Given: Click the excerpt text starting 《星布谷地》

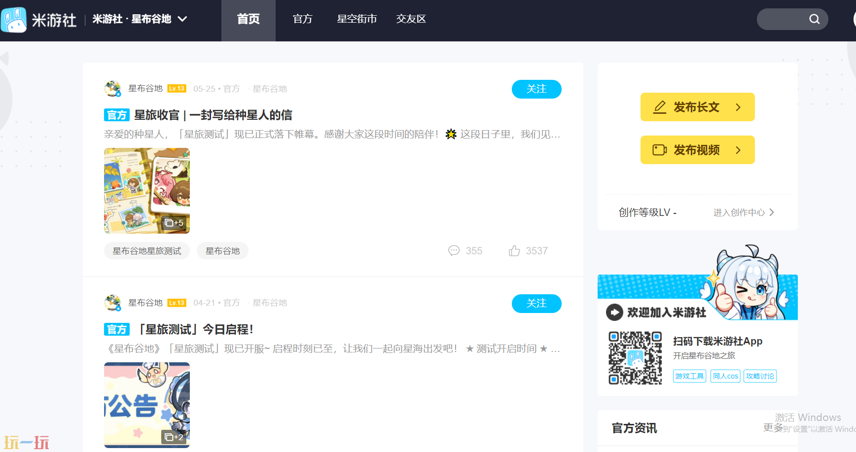Looking at the screenshot, I should click(x=332, y=348).
